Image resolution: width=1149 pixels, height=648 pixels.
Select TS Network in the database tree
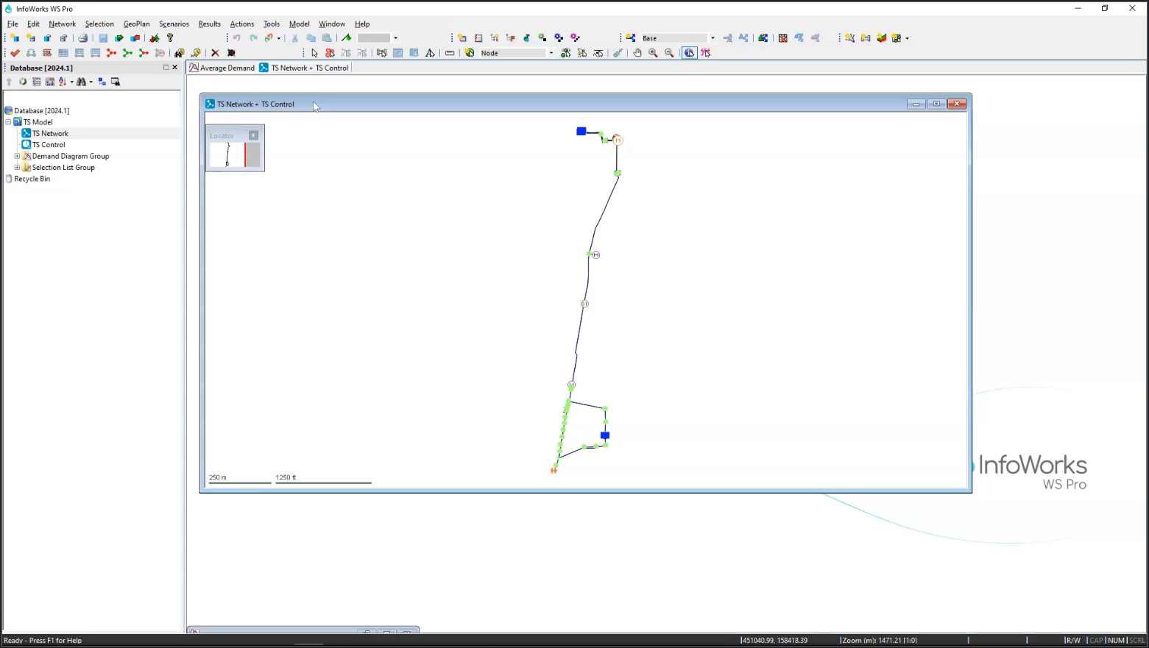pyautogui.click(x=50, y=133)
